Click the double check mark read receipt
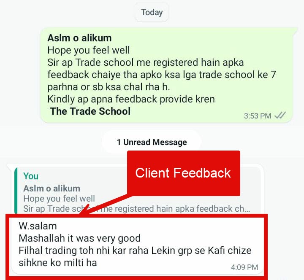The height and width of the screenshot is (280, 304). 280,116
